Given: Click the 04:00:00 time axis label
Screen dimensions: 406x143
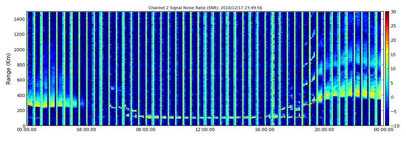Looking at the screenshot, I should (x=86, y=130).
